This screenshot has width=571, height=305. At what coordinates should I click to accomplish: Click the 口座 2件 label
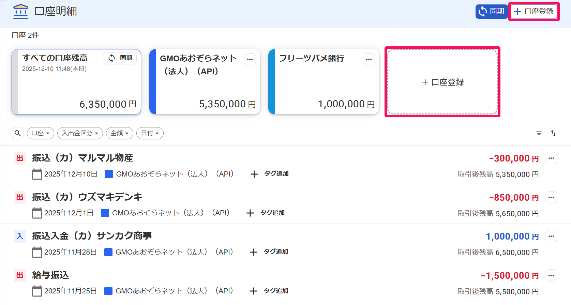tap(25, 35)
